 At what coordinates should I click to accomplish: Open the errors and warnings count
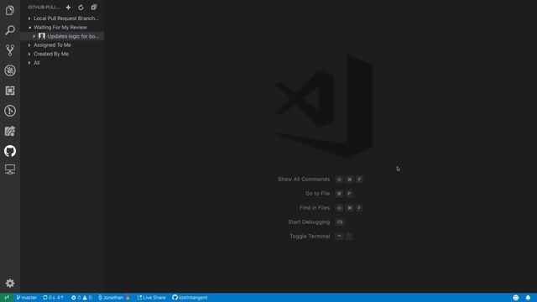click(x=81, y=298)
